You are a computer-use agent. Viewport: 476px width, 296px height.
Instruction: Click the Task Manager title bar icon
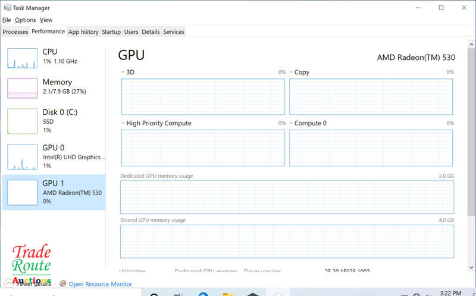click(7, 8)
